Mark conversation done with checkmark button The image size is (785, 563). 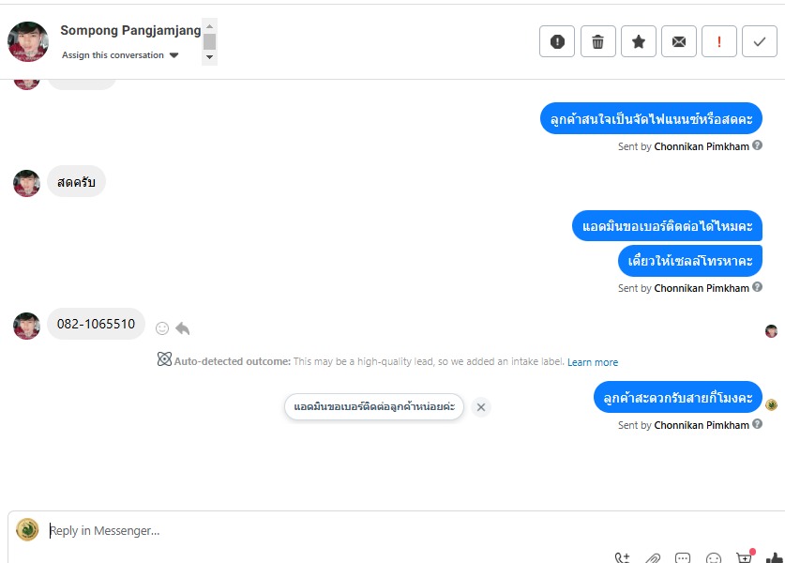(760, 41)
